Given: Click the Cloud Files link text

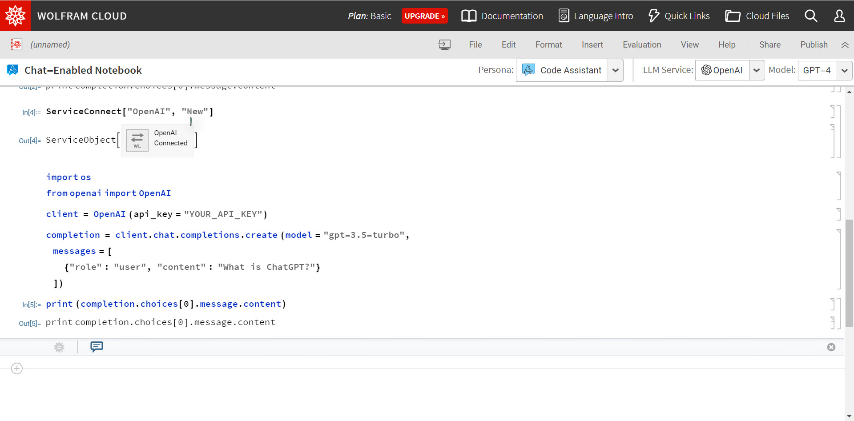Looking at the screenshot, I should tap(767, 16).
